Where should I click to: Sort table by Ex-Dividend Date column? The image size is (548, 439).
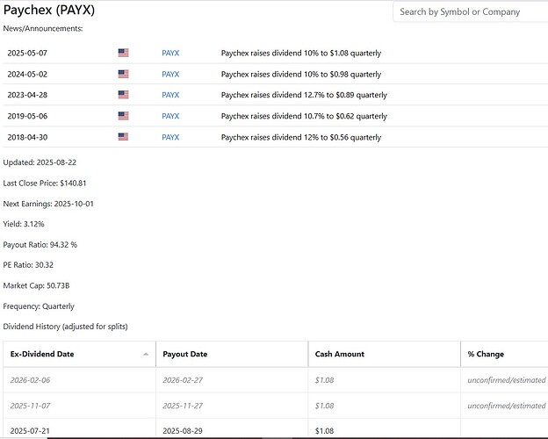[x=79, y=354]
